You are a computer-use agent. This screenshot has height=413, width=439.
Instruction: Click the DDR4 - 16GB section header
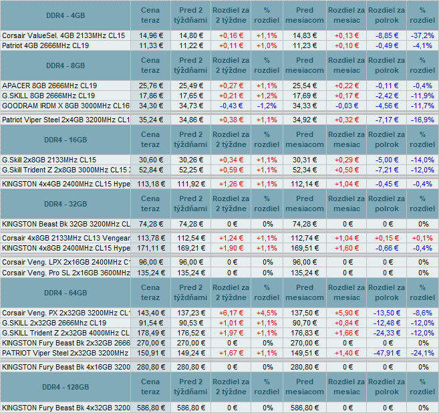click(65, 140)
